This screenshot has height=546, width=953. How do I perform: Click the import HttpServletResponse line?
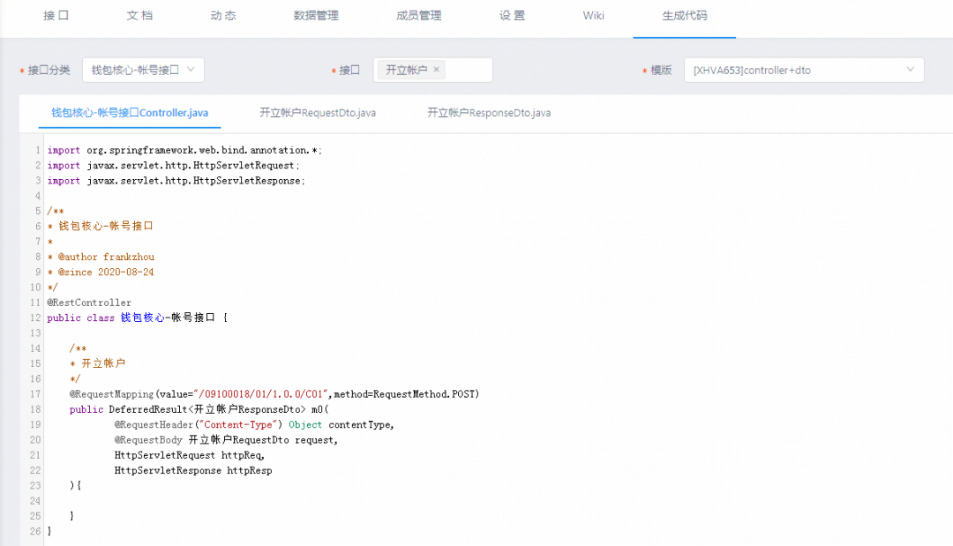176,180
